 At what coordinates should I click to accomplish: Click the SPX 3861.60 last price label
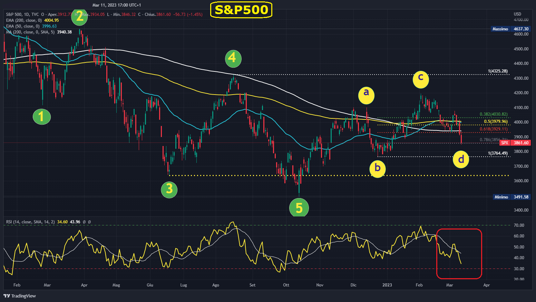click(515, 143)
